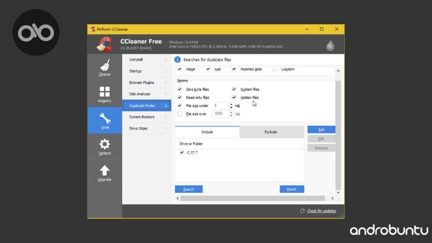Open Browser Plugins tool

point(146,83)
